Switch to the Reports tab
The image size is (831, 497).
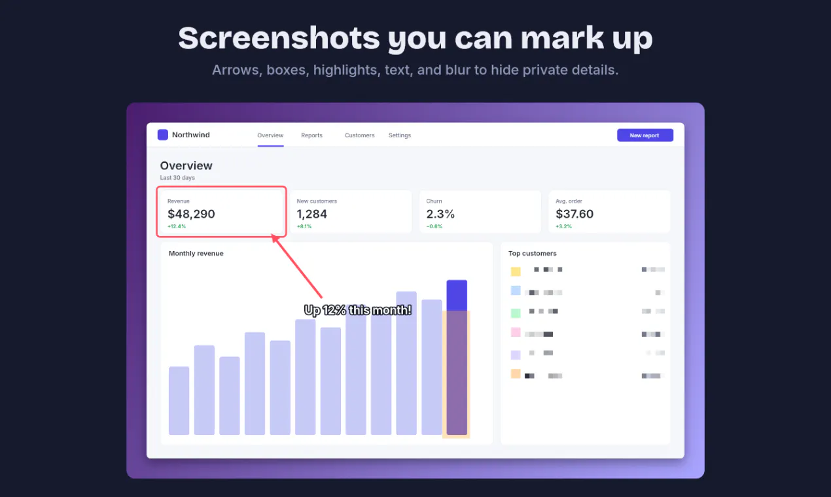coord(311,135)
